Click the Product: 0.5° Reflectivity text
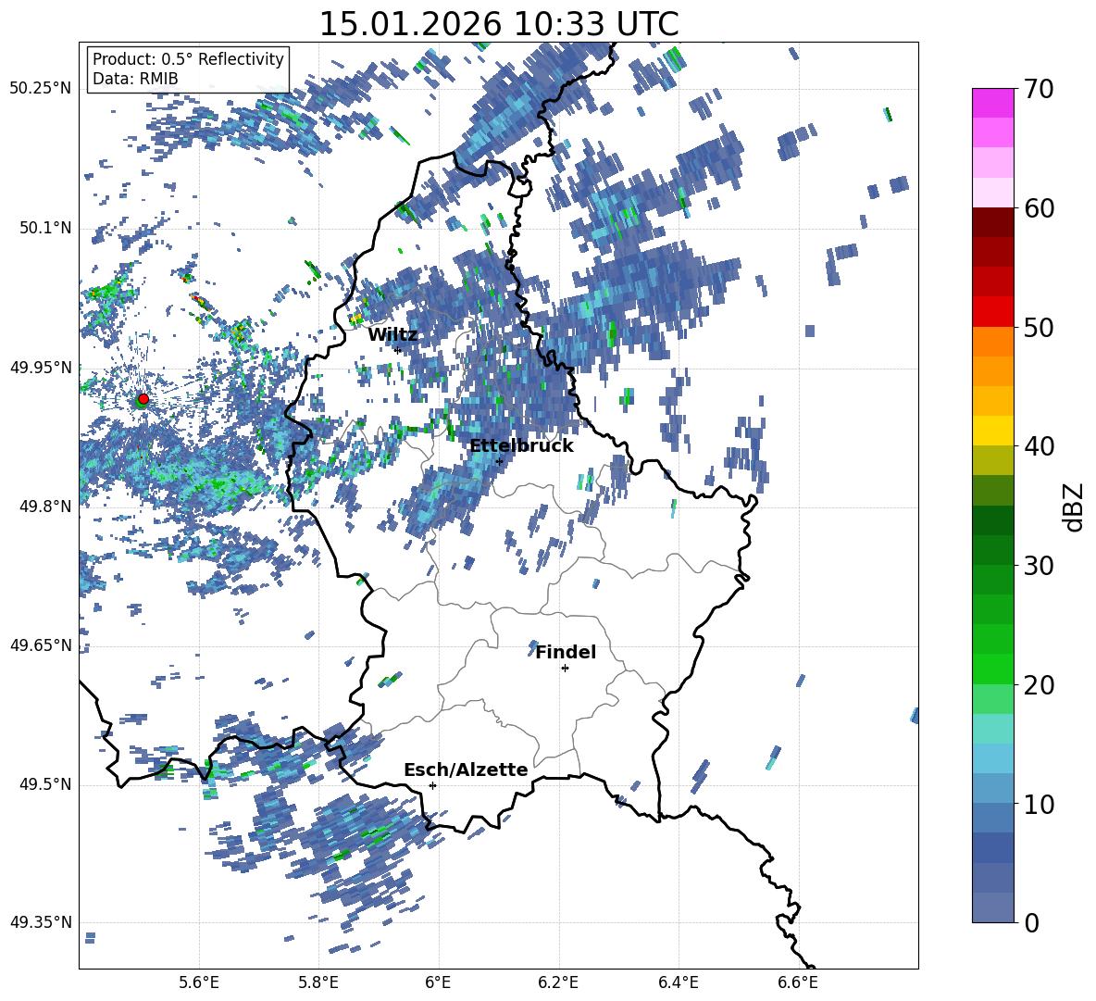 coord(188,58)
